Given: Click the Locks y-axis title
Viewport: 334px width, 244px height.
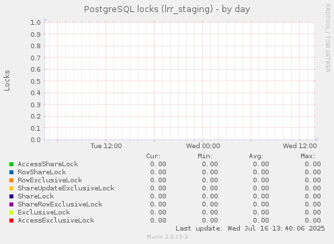Looking at the screenshot, I should point(7,80).
